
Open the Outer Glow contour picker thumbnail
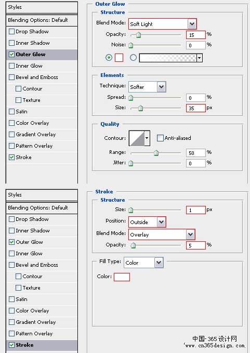pyautogui.click(x=136, y=138)
